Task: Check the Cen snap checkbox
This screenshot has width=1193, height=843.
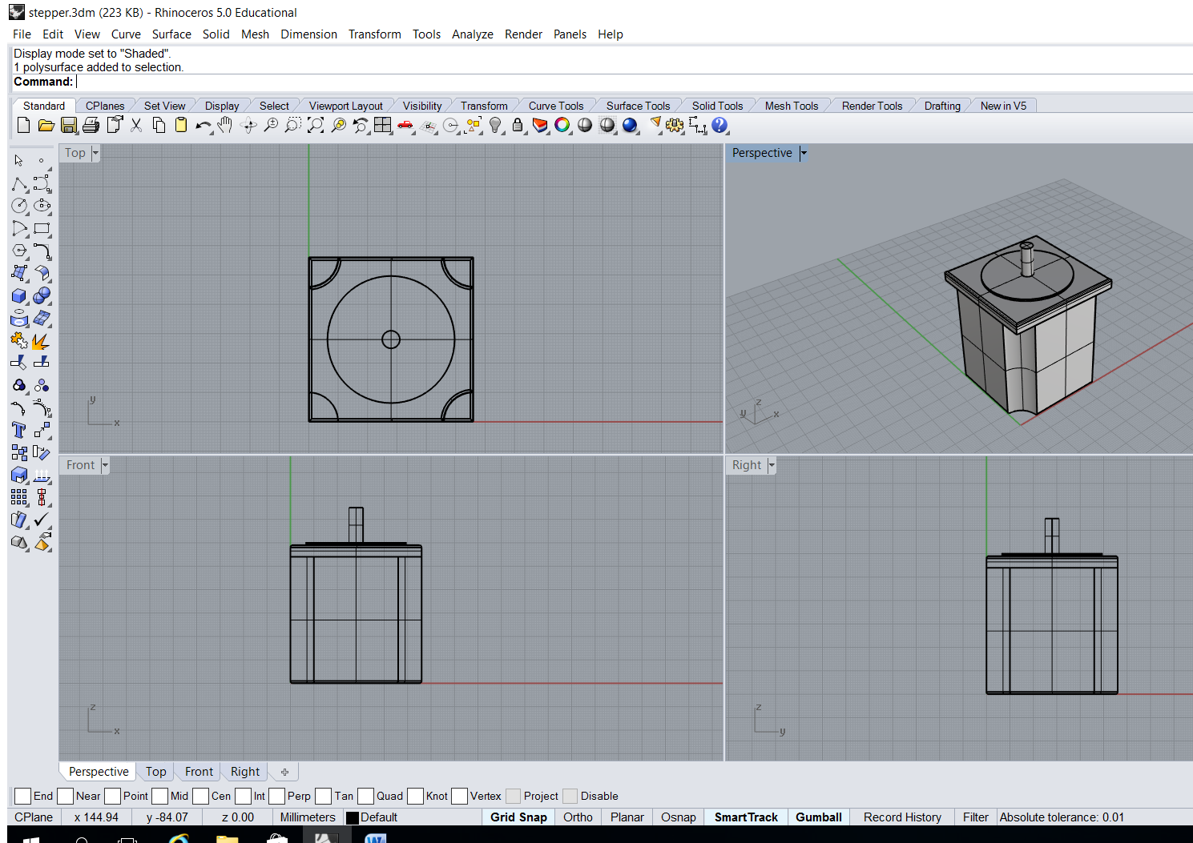Action: 200,796
